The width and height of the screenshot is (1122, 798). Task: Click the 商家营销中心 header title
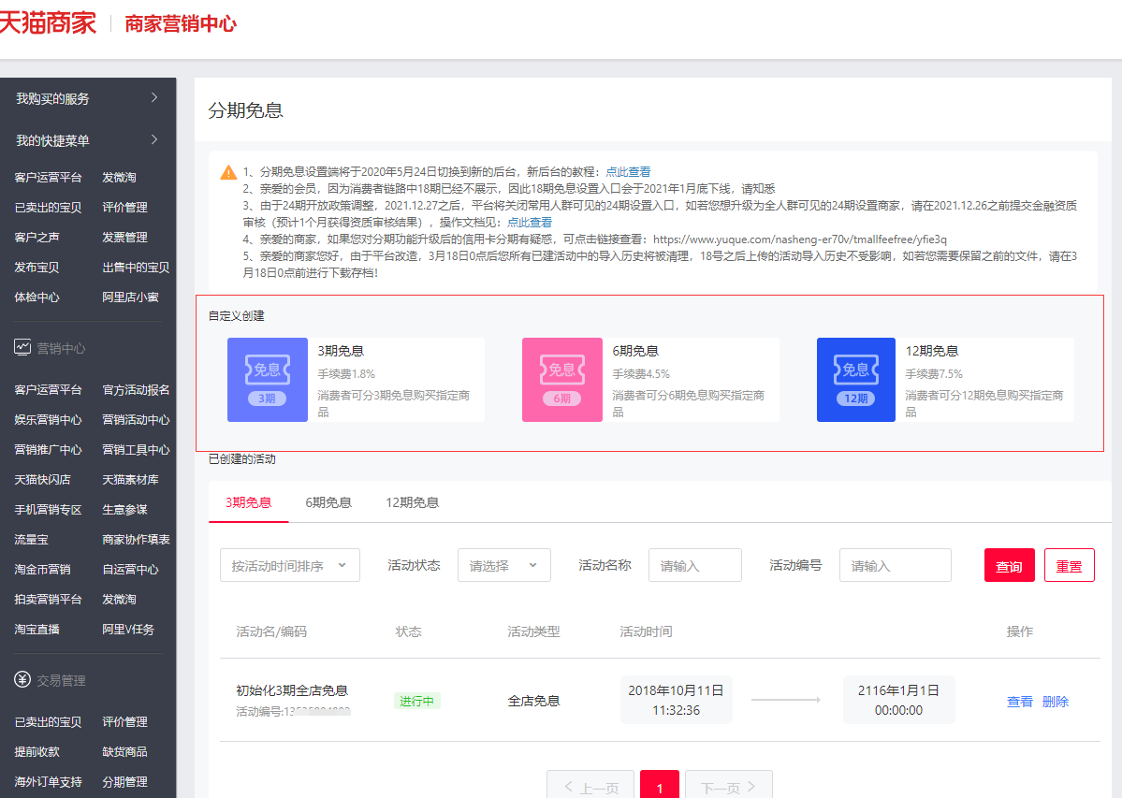coord(181,23)
